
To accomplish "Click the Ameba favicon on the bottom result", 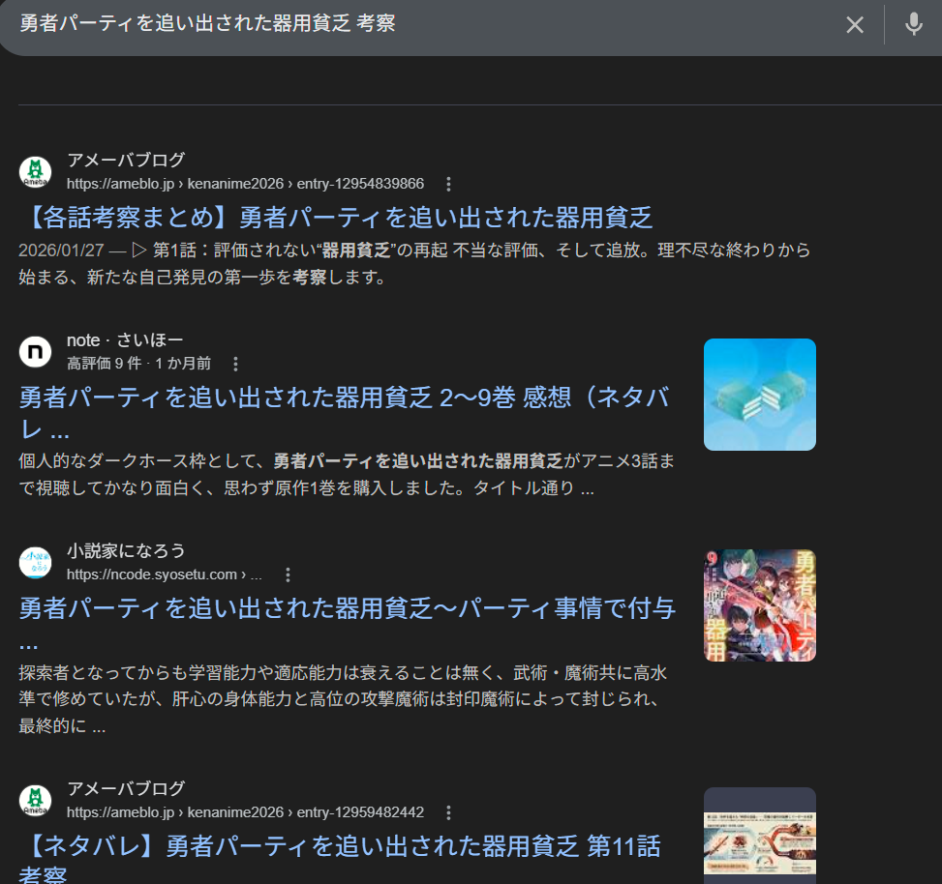I will click(x=35, y=800).
